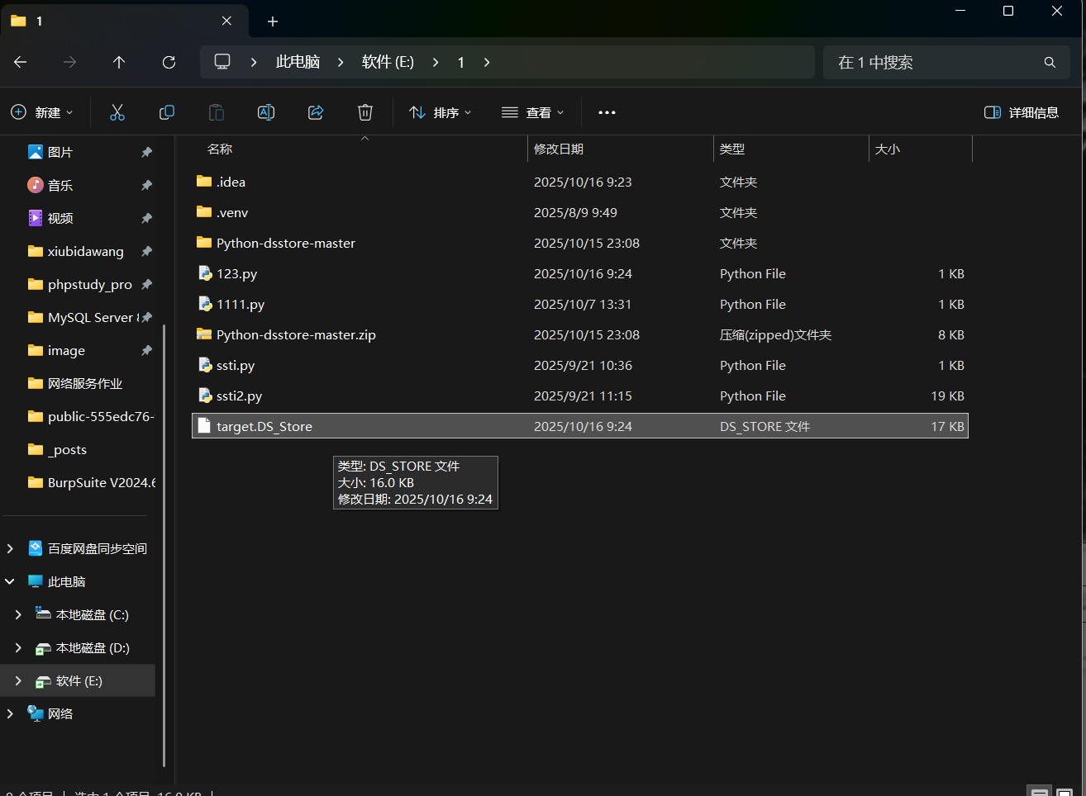Click the Share icon in toolbar
The image size is (1086, 796).
pos(316,112)
